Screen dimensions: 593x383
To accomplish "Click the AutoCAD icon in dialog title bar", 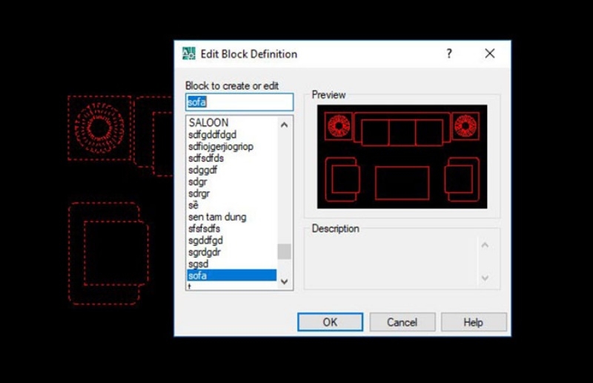I will (x=189, y=53).
